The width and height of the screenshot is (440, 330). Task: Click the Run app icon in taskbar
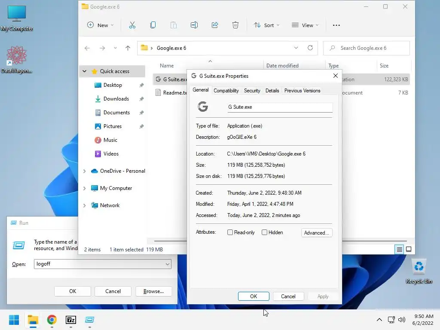89,320
